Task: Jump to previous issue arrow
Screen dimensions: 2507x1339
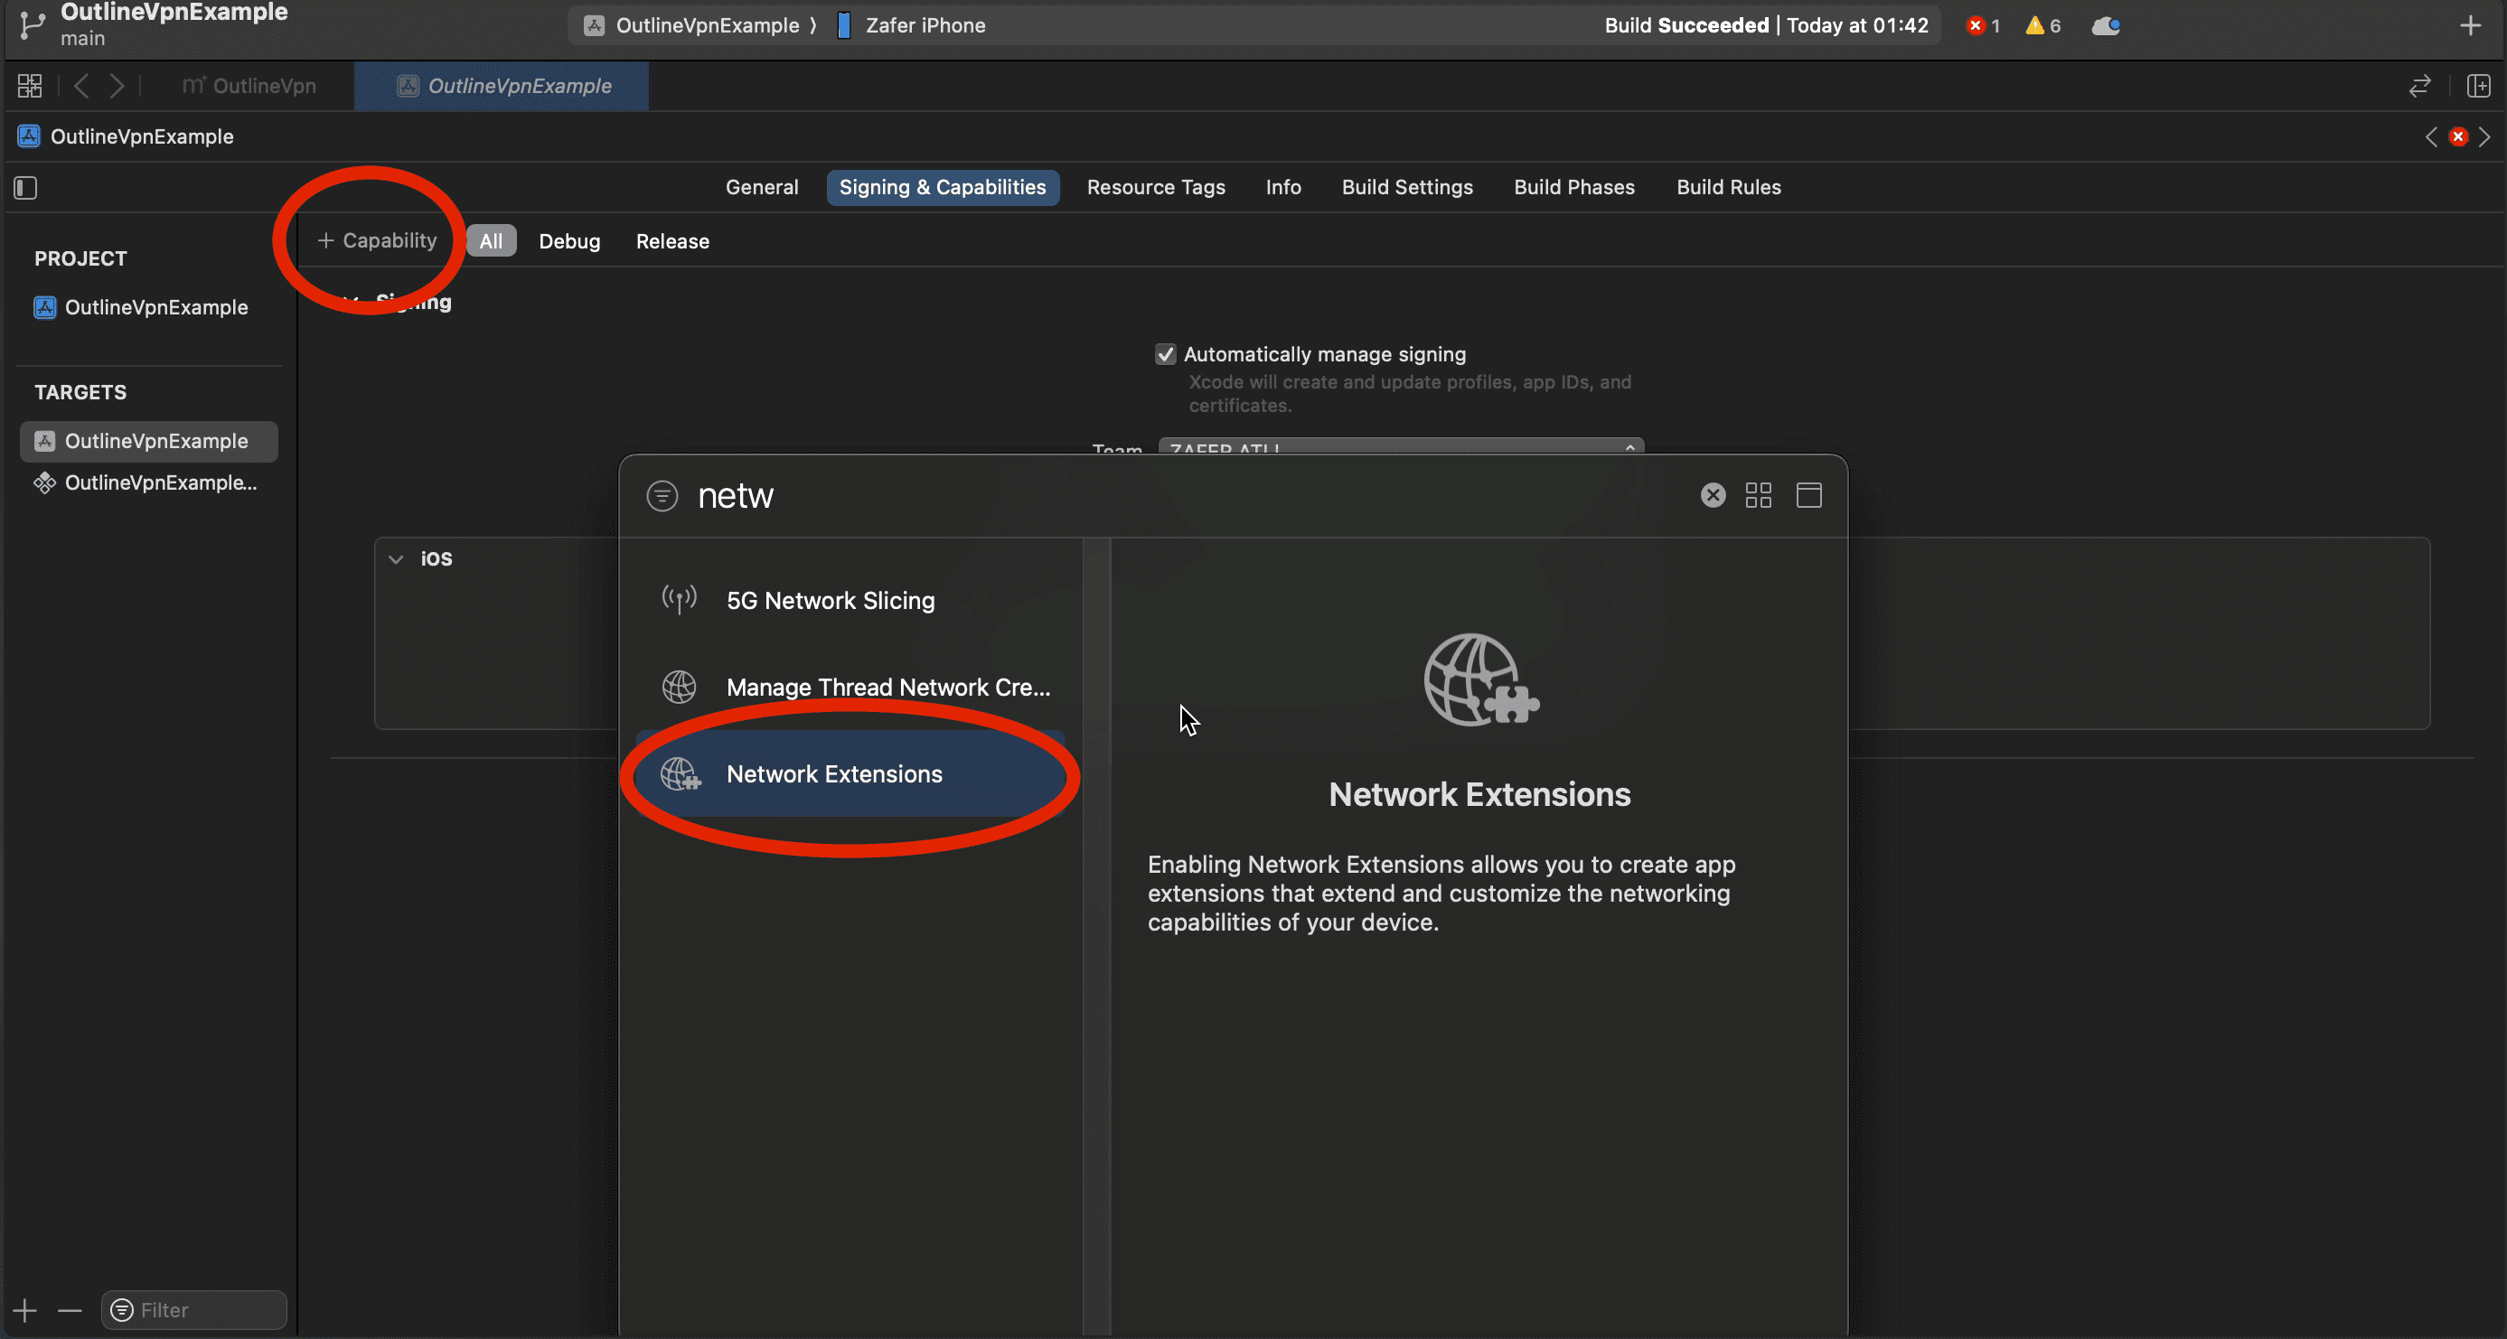Action: [x=2431, y=136]
